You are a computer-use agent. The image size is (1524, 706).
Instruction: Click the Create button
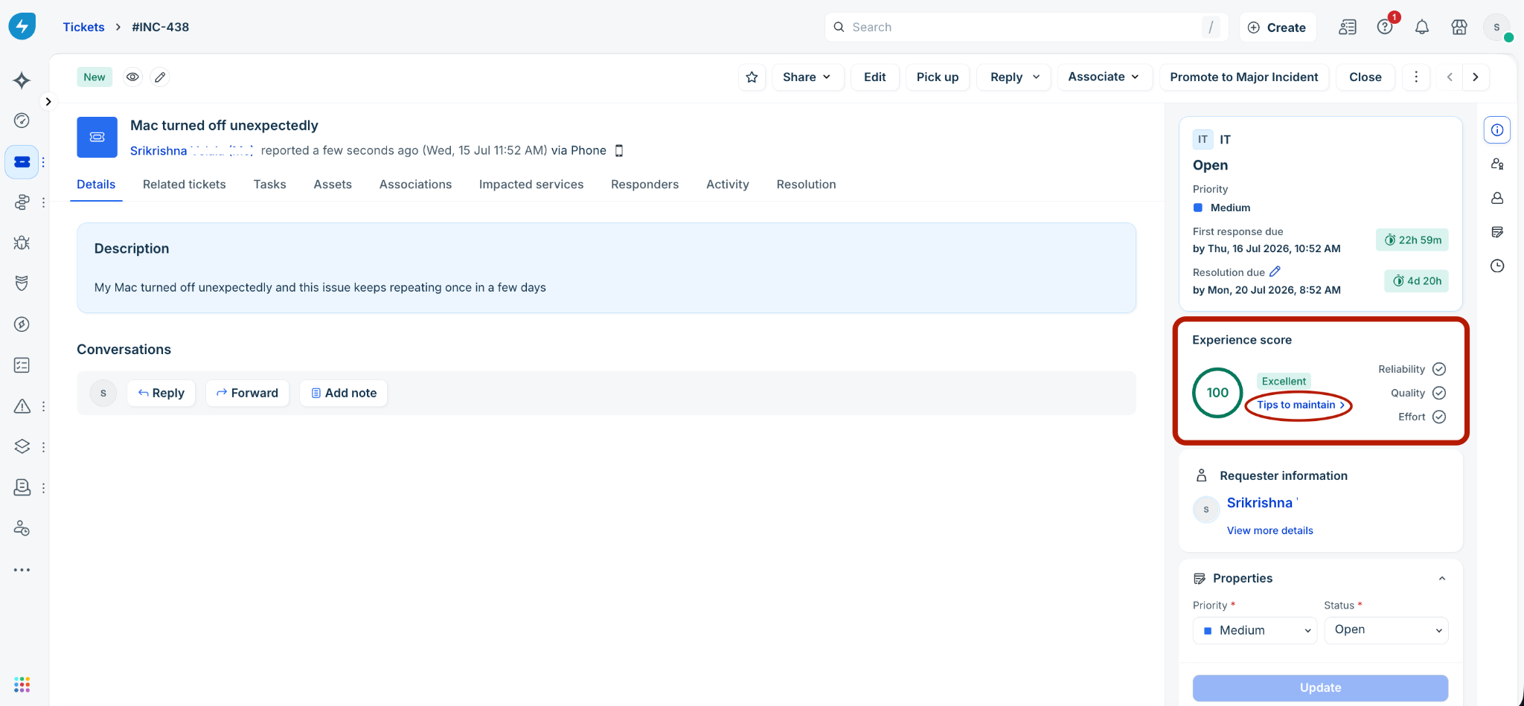point(1278,28)
